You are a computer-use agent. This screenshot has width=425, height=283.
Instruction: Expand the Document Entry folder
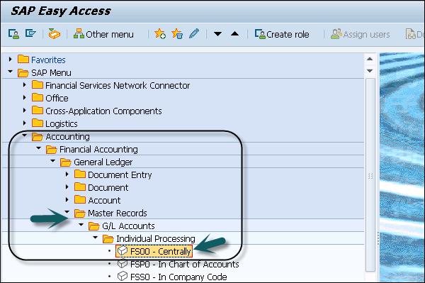coord(67,174)
